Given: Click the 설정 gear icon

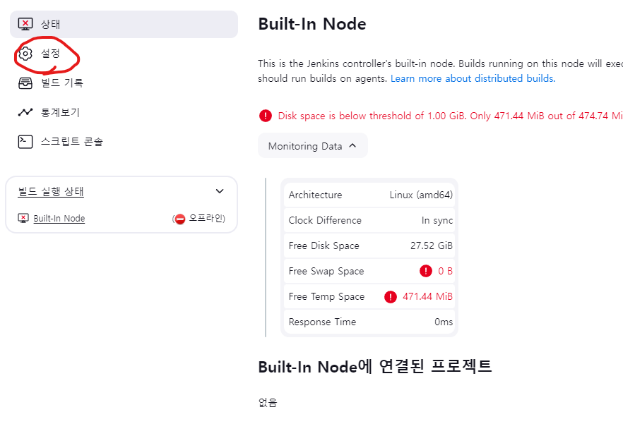Looking at the screenshot, I should coord(25,53).
